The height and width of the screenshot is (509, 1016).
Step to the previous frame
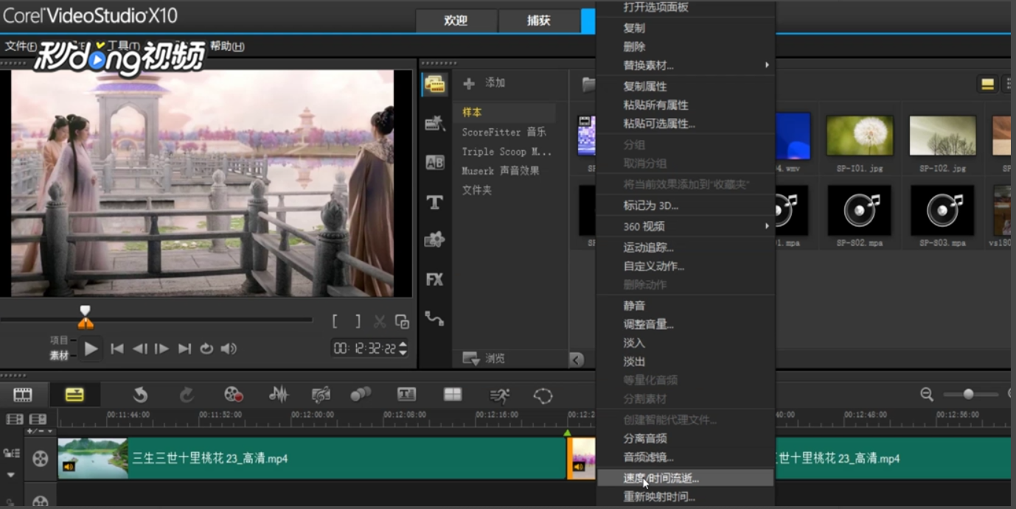(x=139, y=349)
